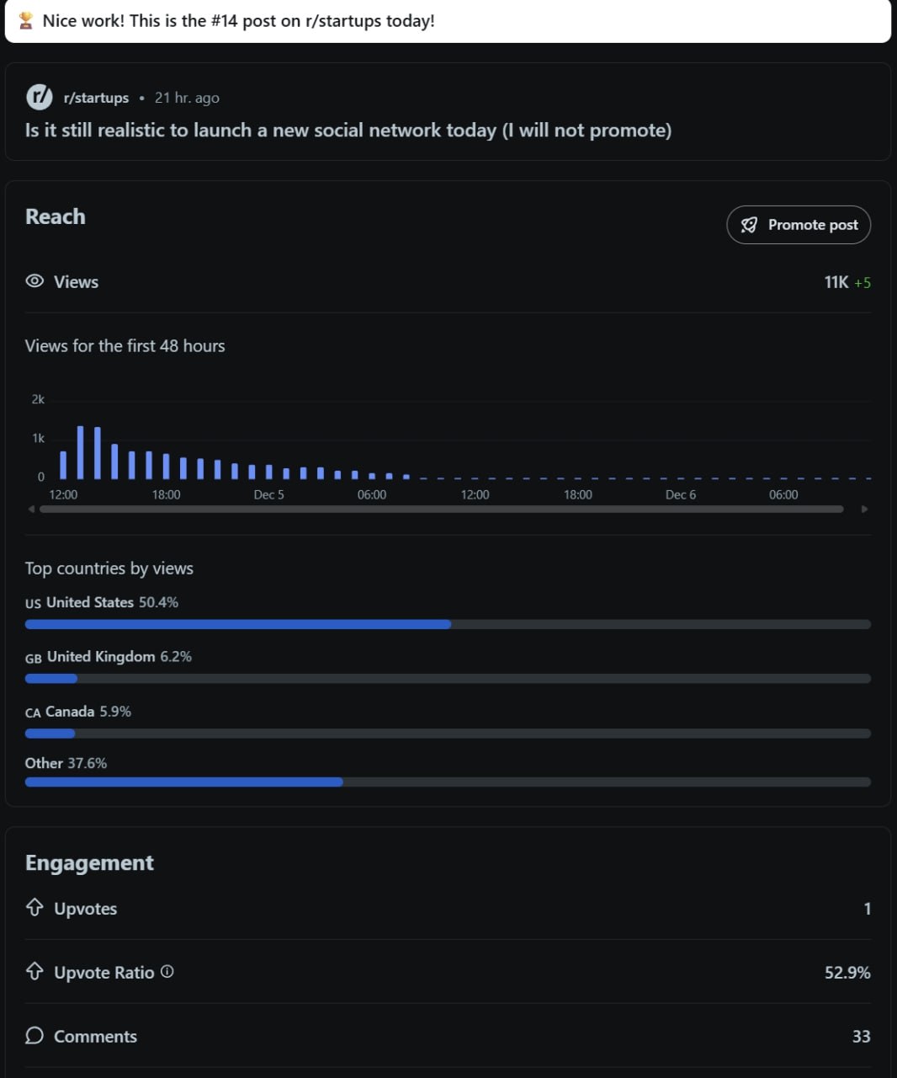Image resolution: width=897 pixels, height=1078 pixels.
Task: Click the eye icon beside Views
Action: click(34, 281)
